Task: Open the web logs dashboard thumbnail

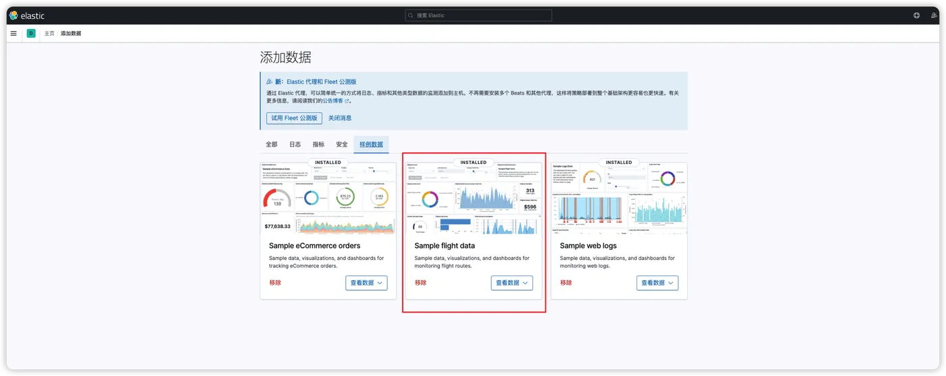Action: (619, 198)
